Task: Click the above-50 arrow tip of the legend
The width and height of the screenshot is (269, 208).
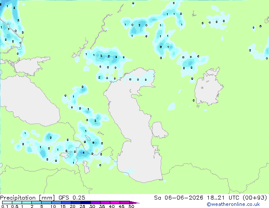Action: [134, 202]
